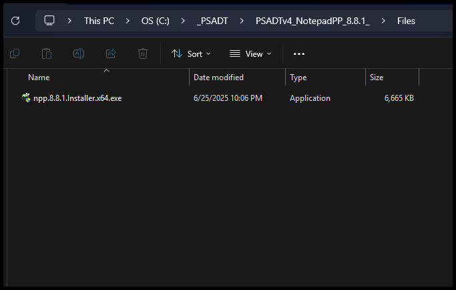Click the 6,665 KB size cell
This screenshot has height=290, width=456.
coord(399,98)
